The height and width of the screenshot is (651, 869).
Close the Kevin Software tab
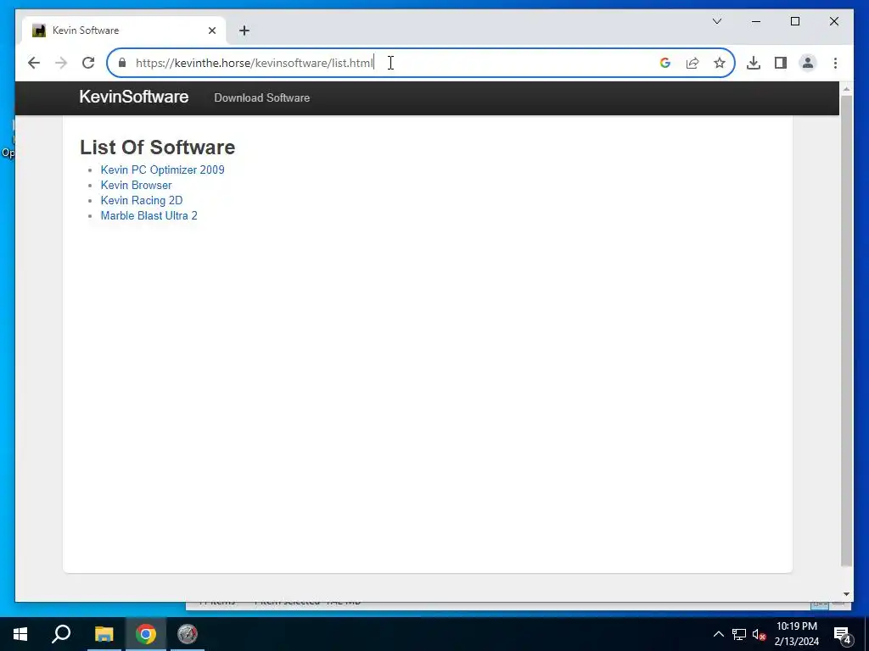click(211, 31)
